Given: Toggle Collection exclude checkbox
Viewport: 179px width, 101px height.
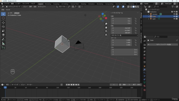Looking at the screenshot, I should [x=172, y=12].
